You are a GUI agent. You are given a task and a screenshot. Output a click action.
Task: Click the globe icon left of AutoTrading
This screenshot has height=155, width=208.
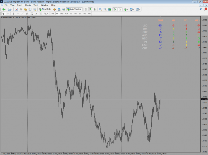(64, 9)
